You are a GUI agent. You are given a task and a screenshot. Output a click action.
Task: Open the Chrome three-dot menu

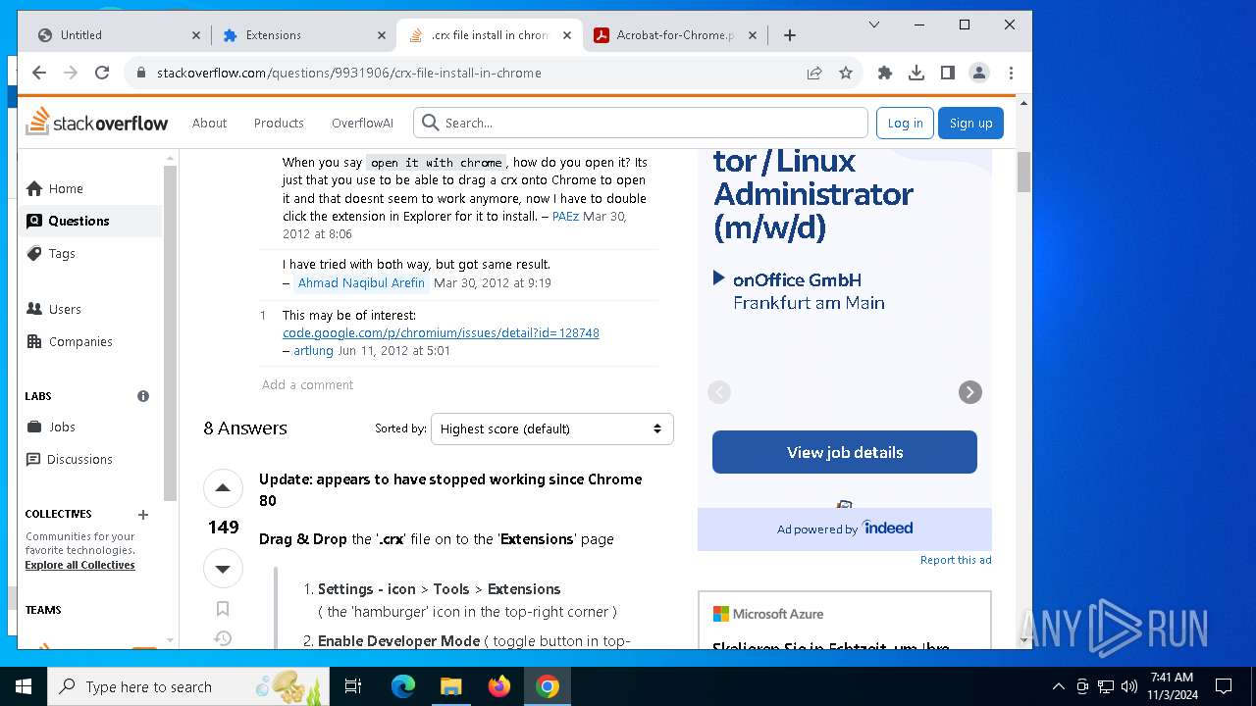tap(1011, 73)
